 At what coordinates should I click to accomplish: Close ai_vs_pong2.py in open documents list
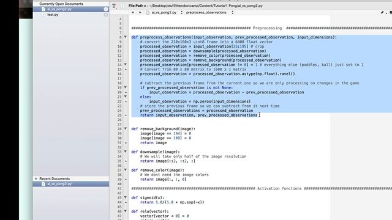(x=106, y=9)
